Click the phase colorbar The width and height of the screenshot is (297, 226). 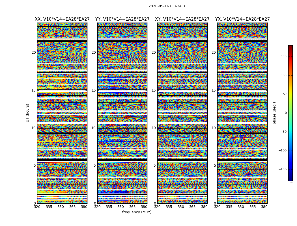pos(290,113)
